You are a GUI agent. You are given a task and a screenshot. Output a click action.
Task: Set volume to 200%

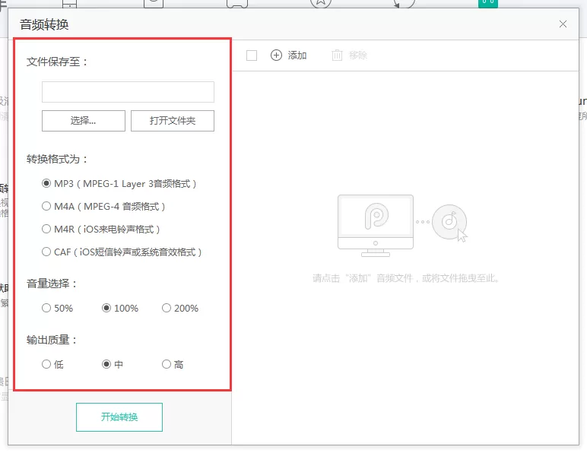coord(167,308)
